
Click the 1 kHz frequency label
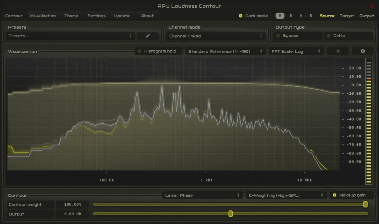coord(206,180)
